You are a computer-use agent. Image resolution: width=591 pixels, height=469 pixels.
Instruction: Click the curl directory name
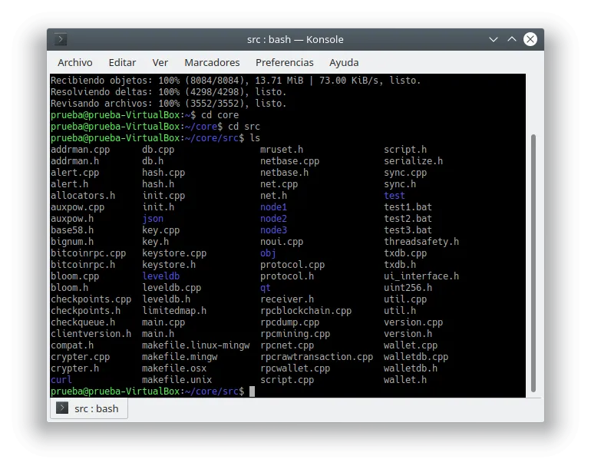coord(61,380)
